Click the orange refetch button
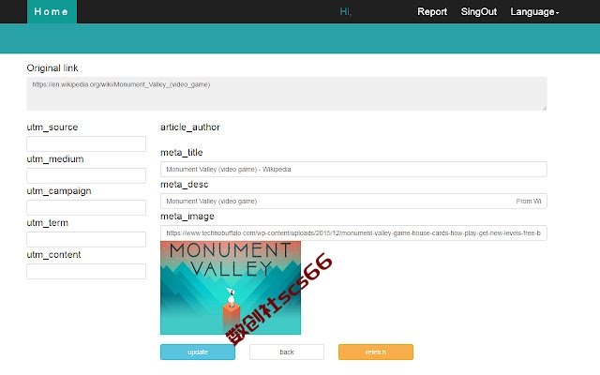 pos(376,352)
